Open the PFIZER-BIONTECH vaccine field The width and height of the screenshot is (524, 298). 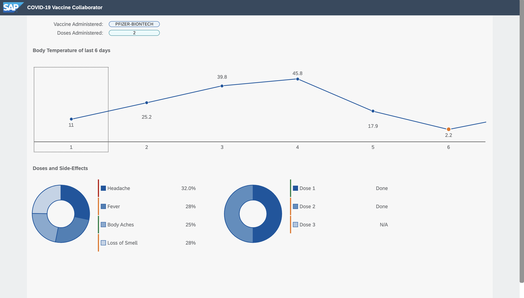coord(134,24)
